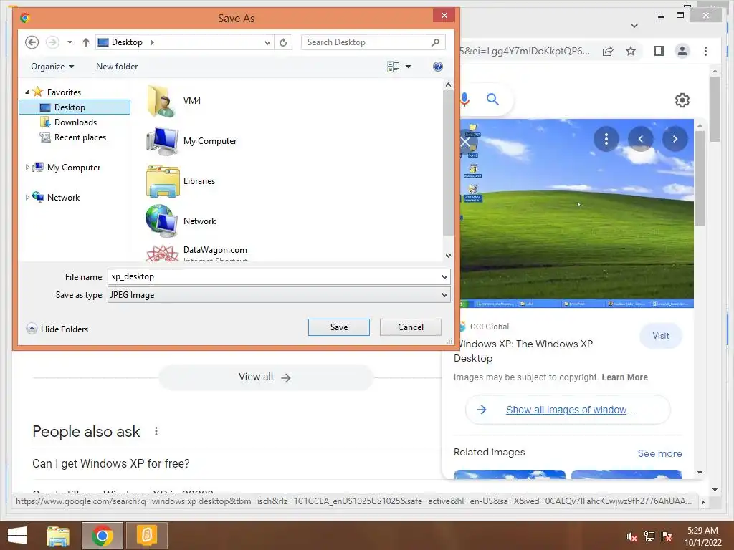Select the Network globe icon in file list
This screenshot has height=550, width=734.
161,221
